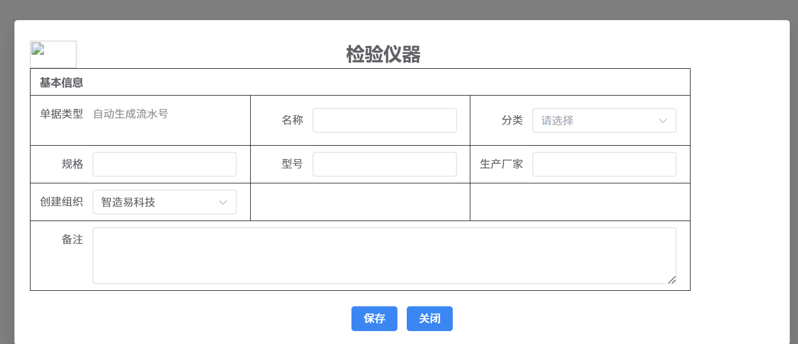Click the 生产厂家 input field
798x344 pixels.
tap(604, 164)
